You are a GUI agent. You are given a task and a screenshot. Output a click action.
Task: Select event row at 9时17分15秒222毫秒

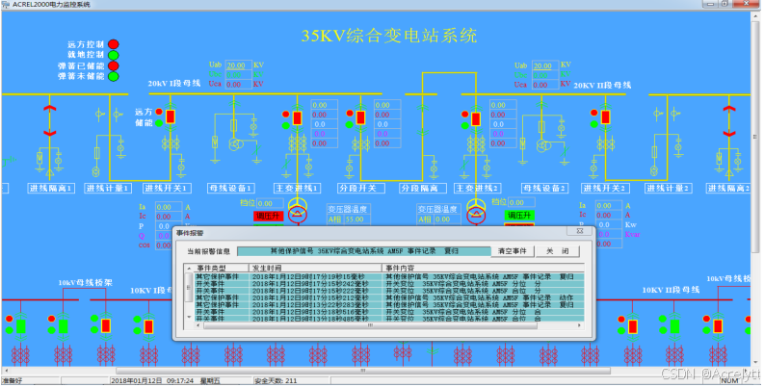pyautogui.click(x=389, y=291)
